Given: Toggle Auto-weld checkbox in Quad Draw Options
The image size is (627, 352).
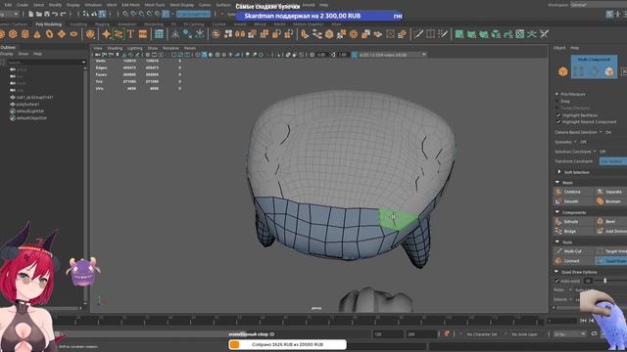Looking at the screenshot, I should 557,281.
